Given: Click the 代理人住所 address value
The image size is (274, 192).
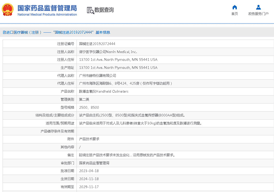Looking at the screenshot, I should (125, 83).
